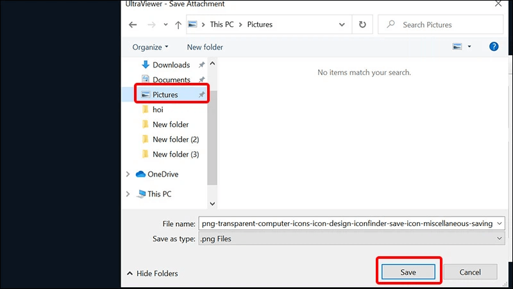
Task: Expand the This PC tree node
Action: pos(128,194)
